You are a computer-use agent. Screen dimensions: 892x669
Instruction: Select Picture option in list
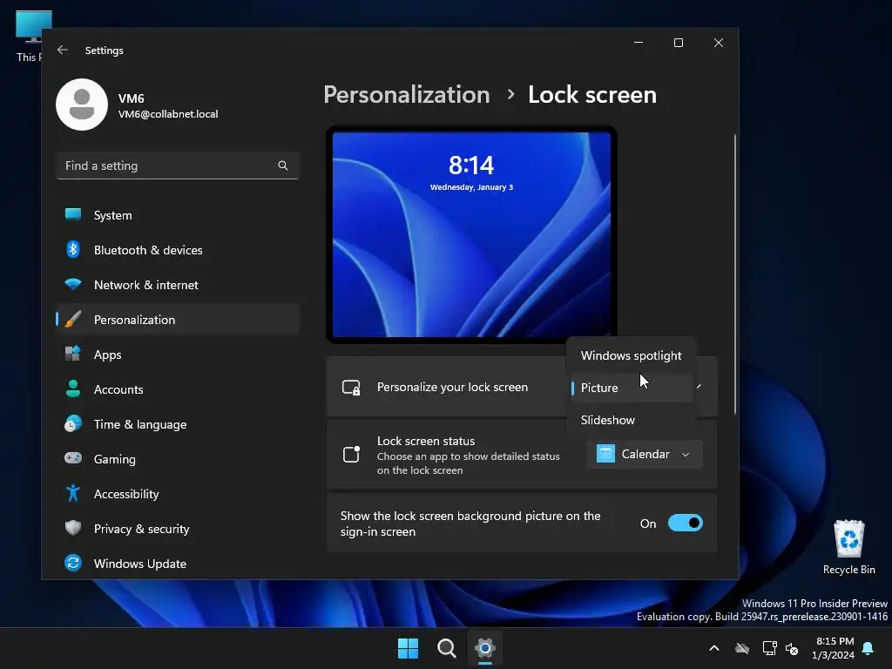631,388
